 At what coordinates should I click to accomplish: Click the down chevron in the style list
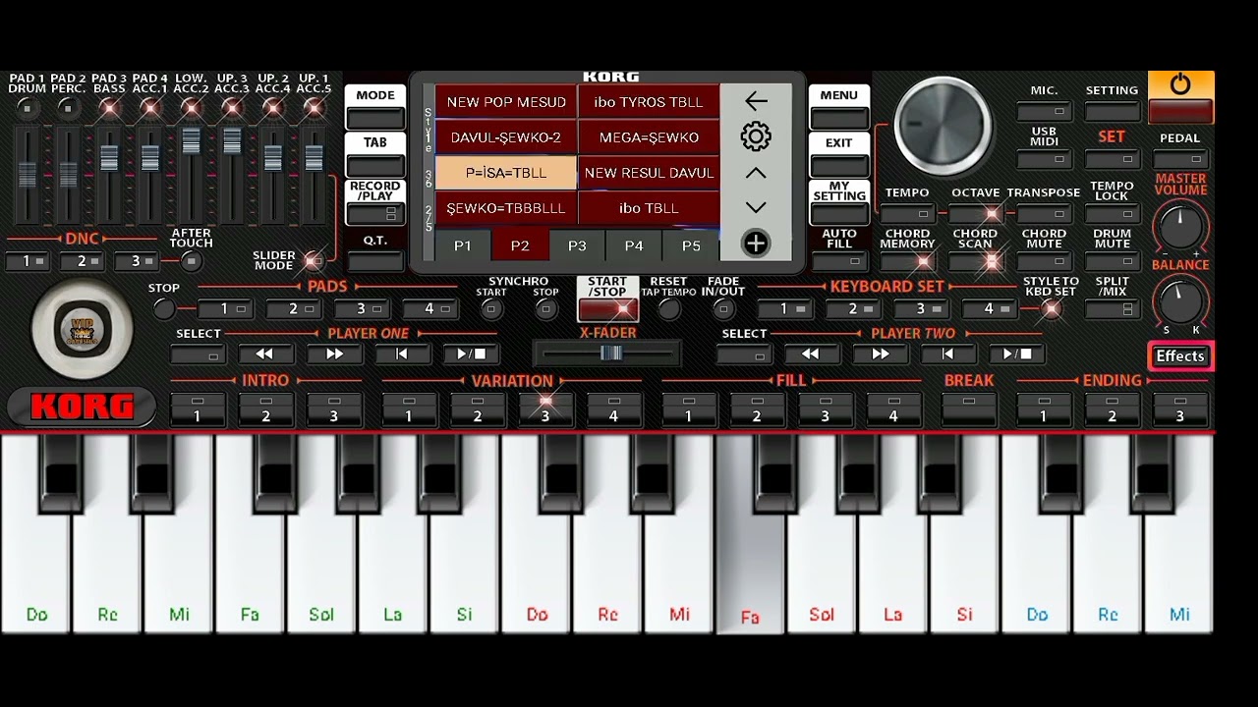click(756, 207)
